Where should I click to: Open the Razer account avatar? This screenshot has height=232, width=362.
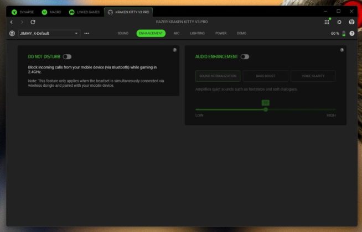351,22
